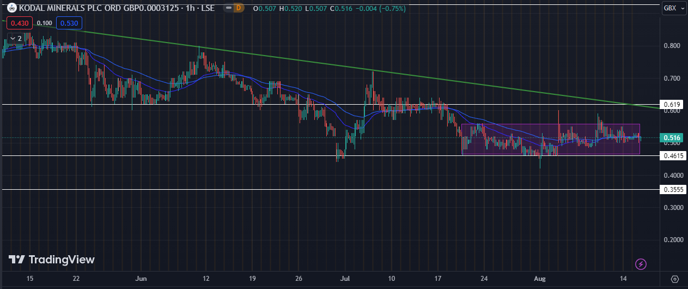Click the 0.800 price axis label
This screenshot has width=688, height=289.
(x=672, y=46)
